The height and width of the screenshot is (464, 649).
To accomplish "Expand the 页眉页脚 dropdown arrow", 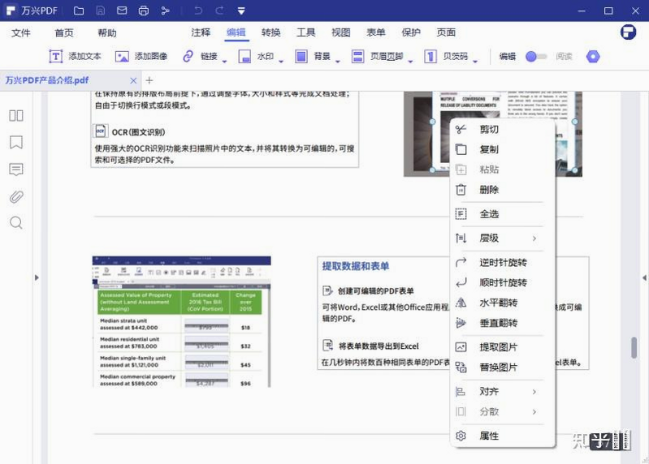I will point(410,62).
